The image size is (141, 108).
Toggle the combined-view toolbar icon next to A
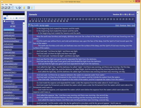[x=12, y=8]
